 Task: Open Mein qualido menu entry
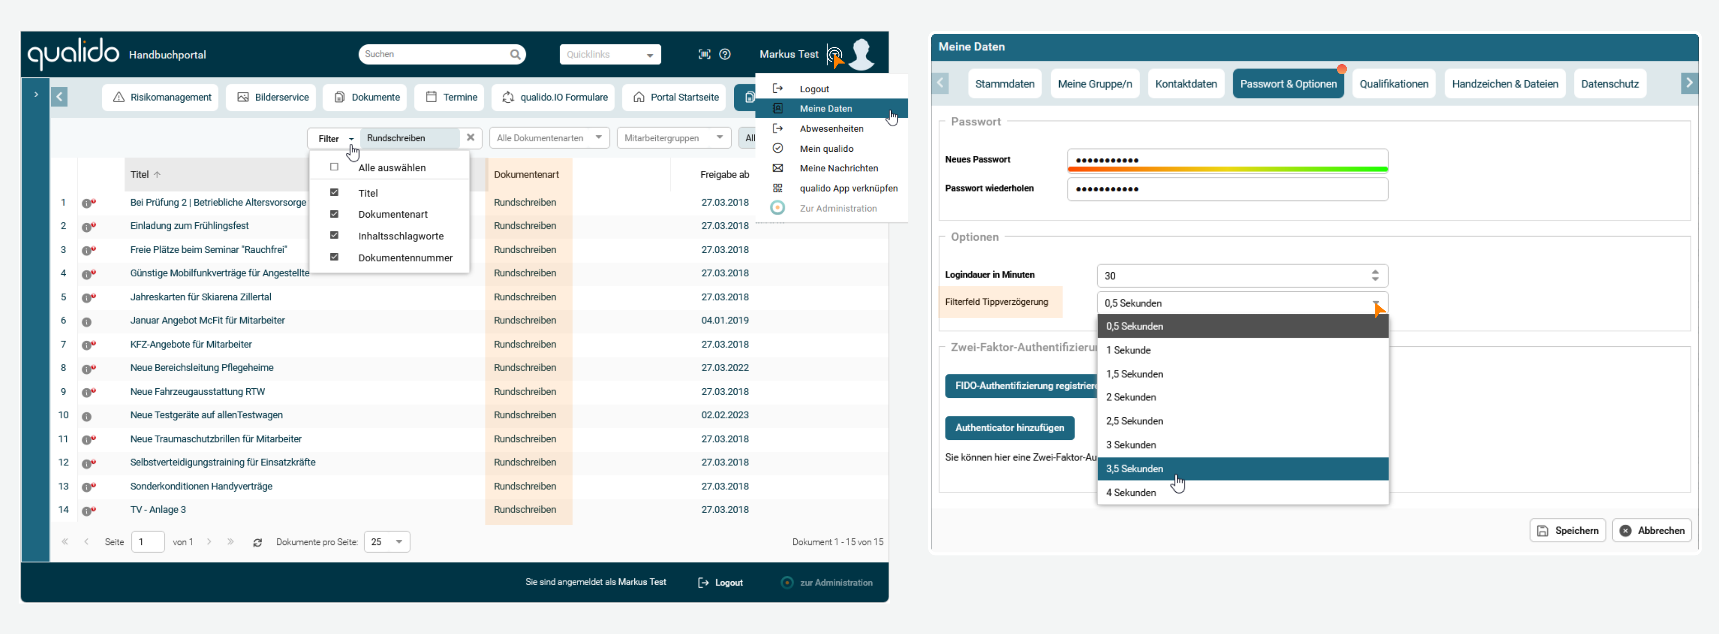[831, 149]
